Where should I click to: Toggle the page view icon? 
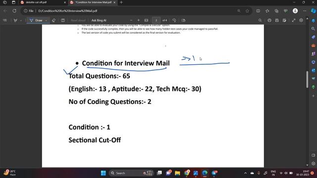pyautogui.click(x=183, y=20)
